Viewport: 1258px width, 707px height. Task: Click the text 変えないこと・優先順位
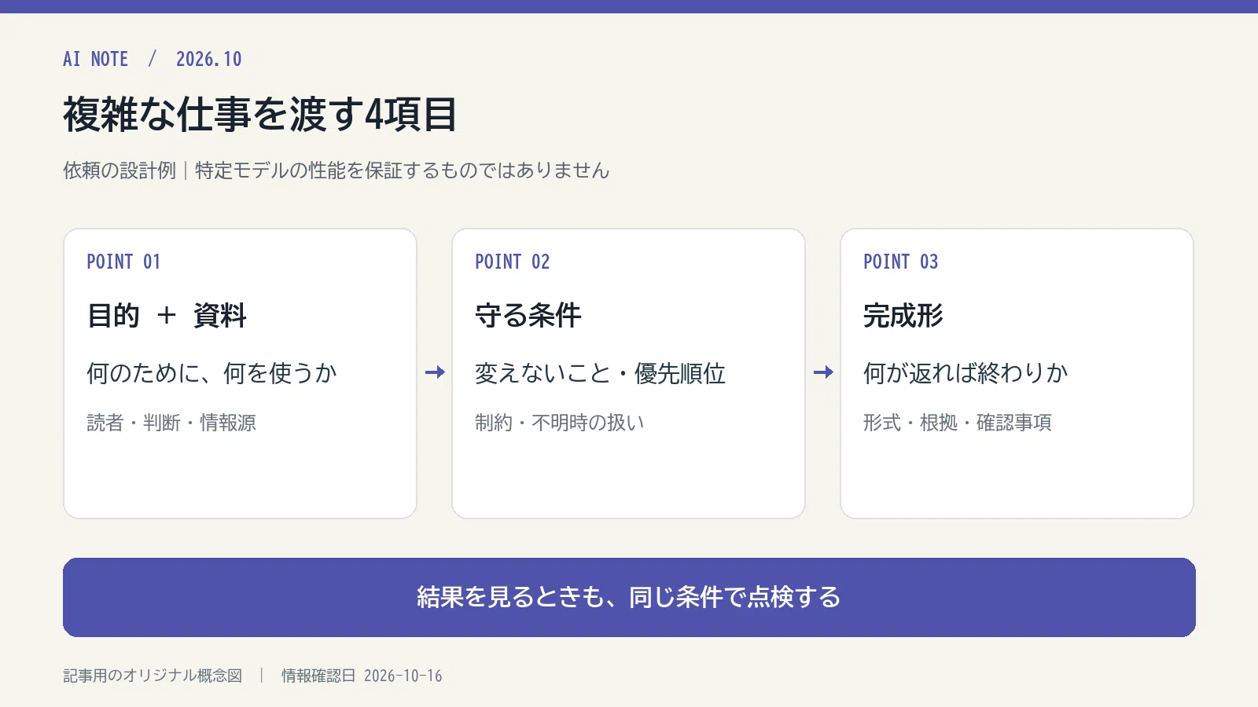pos(600,373)
